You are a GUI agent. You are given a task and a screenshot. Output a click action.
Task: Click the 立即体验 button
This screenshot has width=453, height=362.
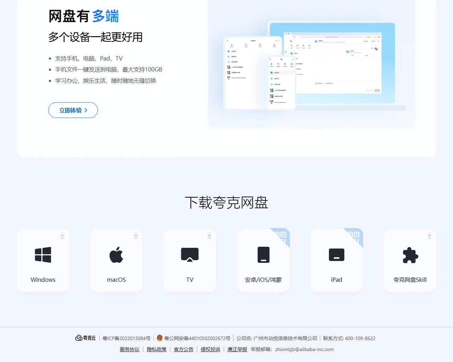click(x=73, y=110)
